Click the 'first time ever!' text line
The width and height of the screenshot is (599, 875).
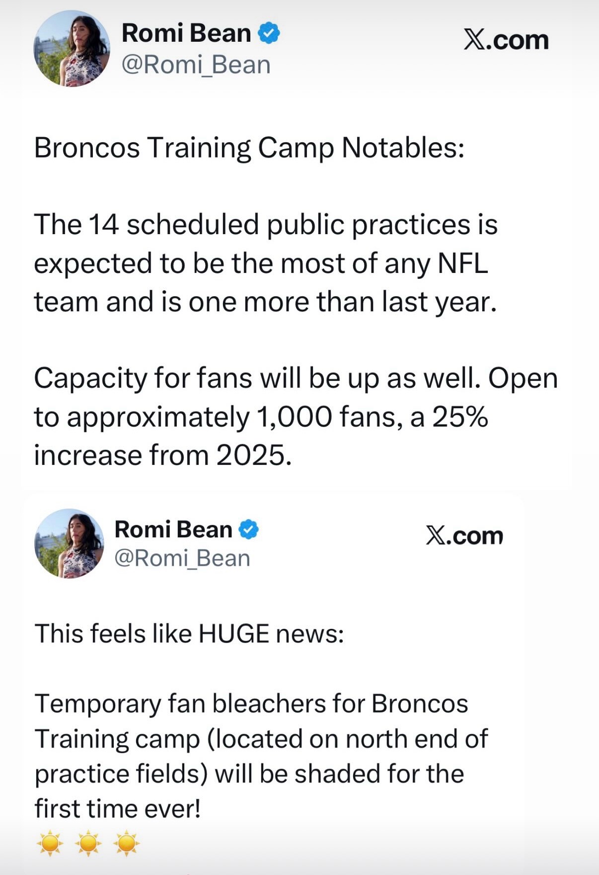(x=118, y=808)
